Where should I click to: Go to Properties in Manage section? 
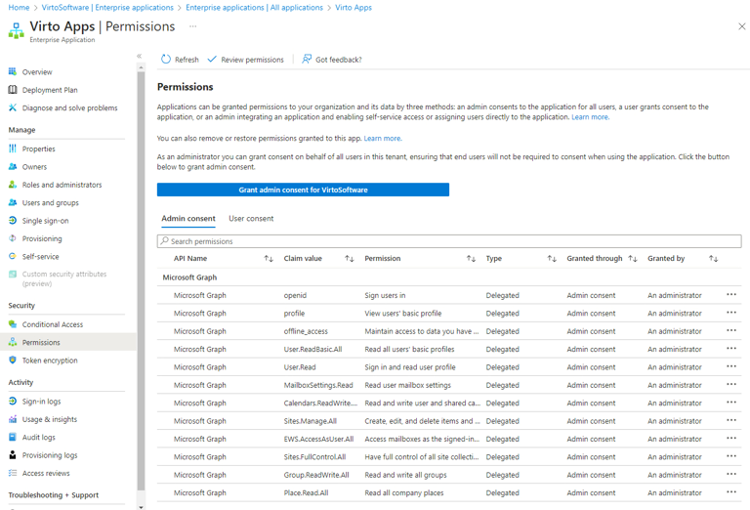pos(38,149)
